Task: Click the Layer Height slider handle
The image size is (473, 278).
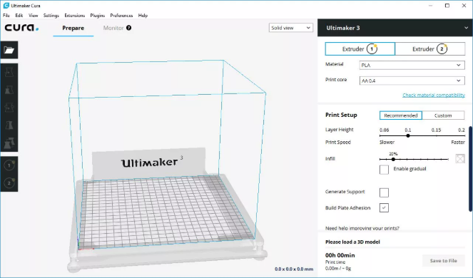Action: click(408, 135)
